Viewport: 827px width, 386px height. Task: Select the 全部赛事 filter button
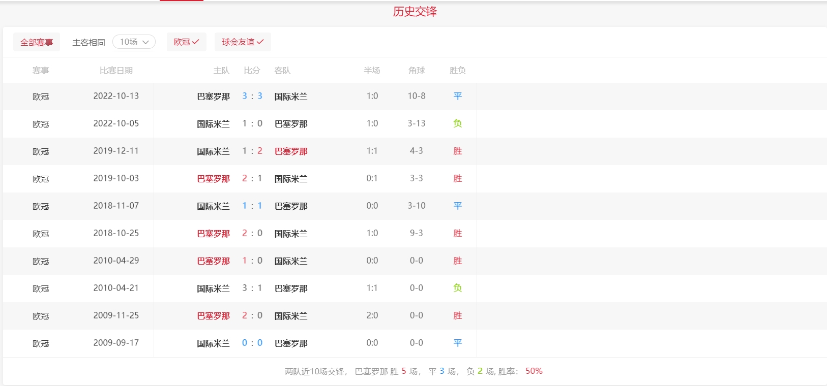pyautogui.click(x=37, y=42)
